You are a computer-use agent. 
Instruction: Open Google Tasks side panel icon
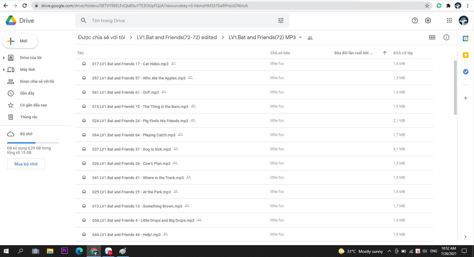pos(465,72)
